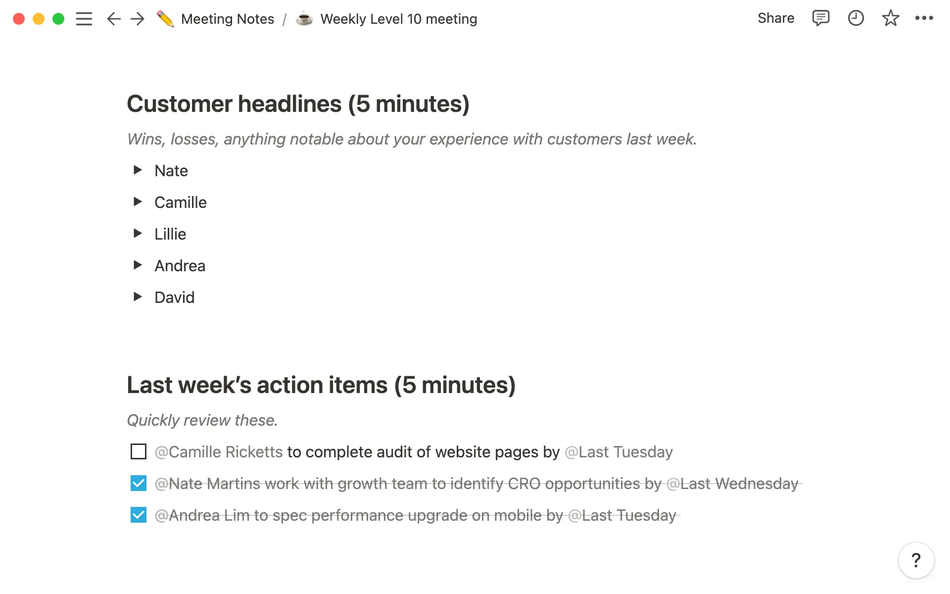Open the ellipsis page options menu
The height and width of the screenshot is (594, 950).
point(924,18)
